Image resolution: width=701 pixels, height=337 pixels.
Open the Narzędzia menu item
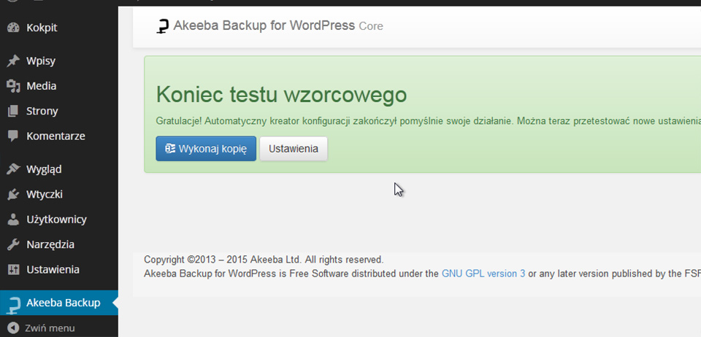point(59,244)
